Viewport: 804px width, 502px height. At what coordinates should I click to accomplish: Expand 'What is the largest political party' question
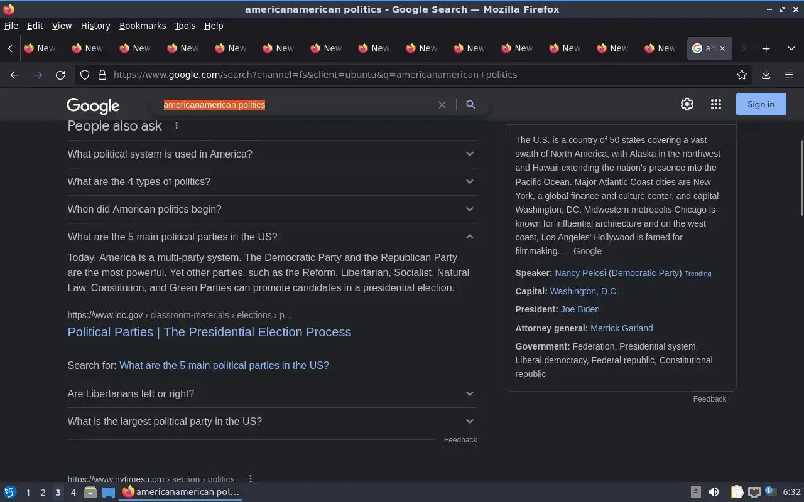tap(272, 421)
